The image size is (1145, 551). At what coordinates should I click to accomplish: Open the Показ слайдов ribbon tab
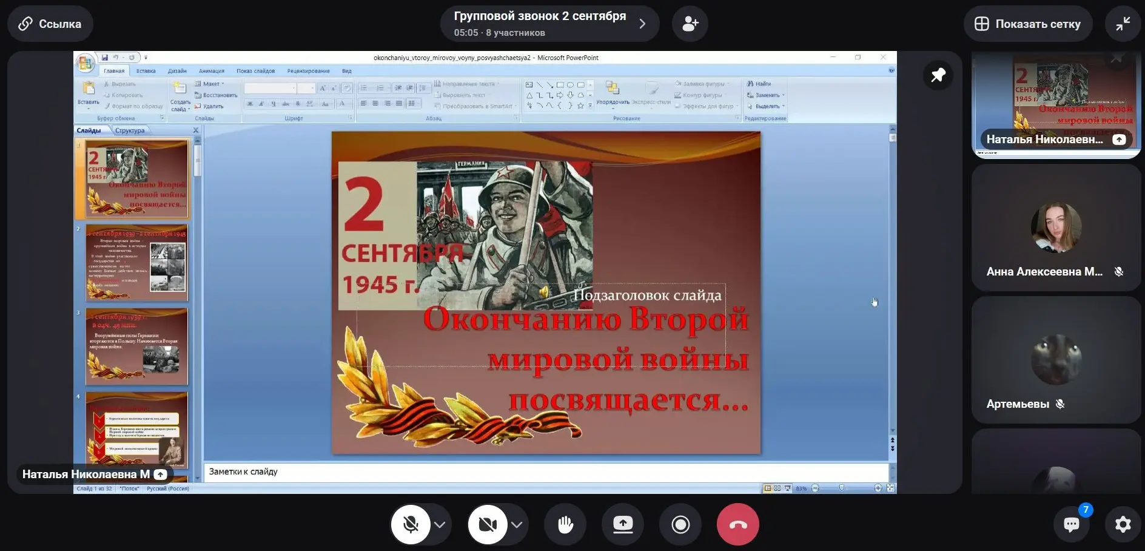pos(255,71)
